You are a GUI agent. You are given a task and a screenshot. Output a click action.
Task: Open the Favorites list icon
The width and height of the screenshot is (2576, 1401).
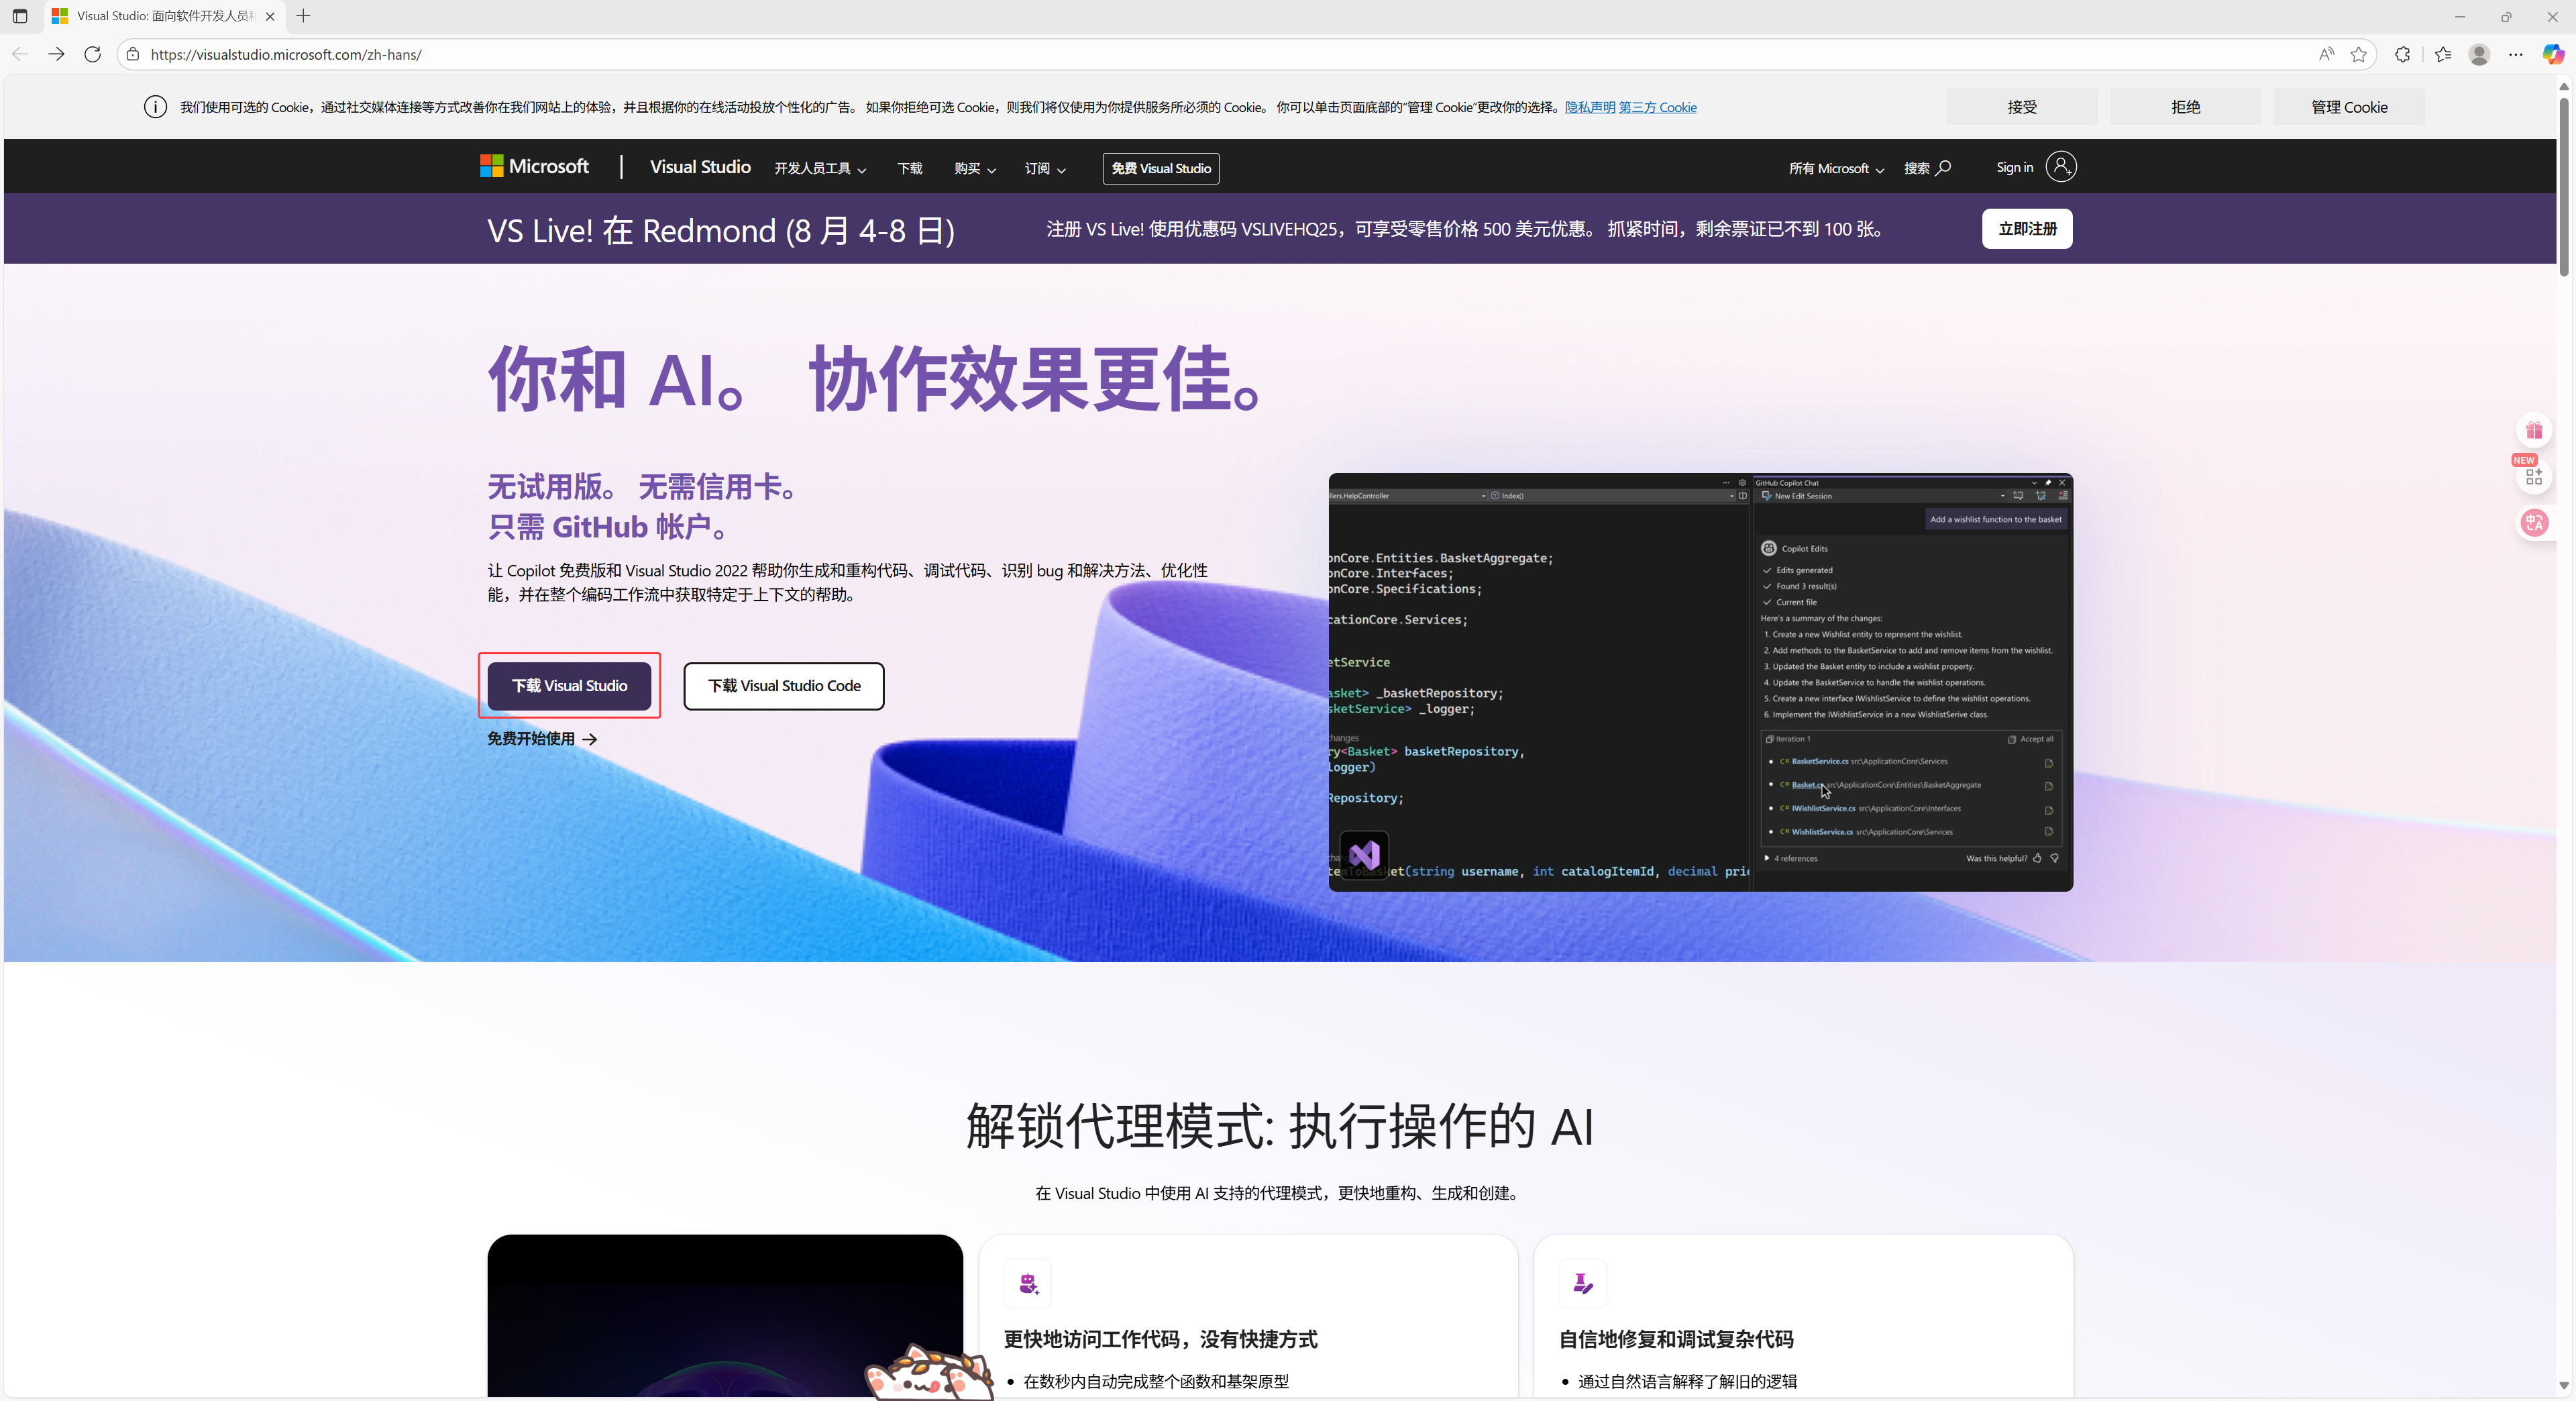click(2444, 54)
